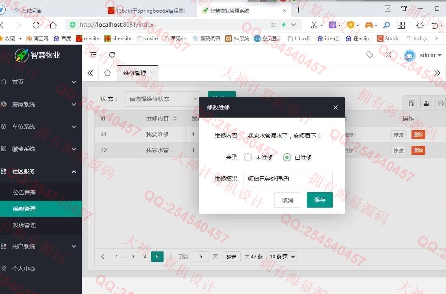Expand the 用户系统 sidebar menu
The width and height of the screenshot is (446, 294).
click(41, 246)
